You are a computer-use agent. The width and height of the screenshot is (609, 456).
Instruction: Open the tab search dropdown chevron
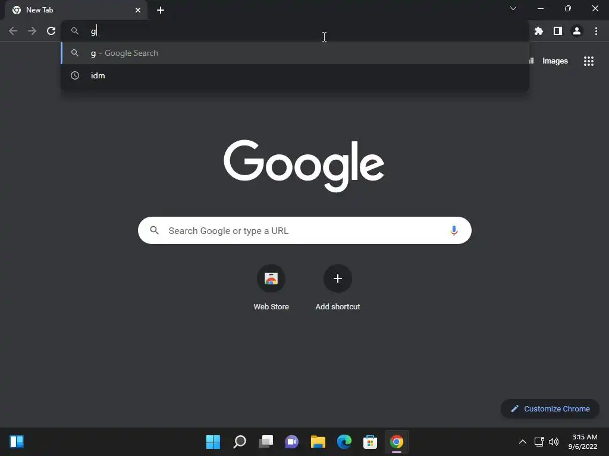[513, 8]
